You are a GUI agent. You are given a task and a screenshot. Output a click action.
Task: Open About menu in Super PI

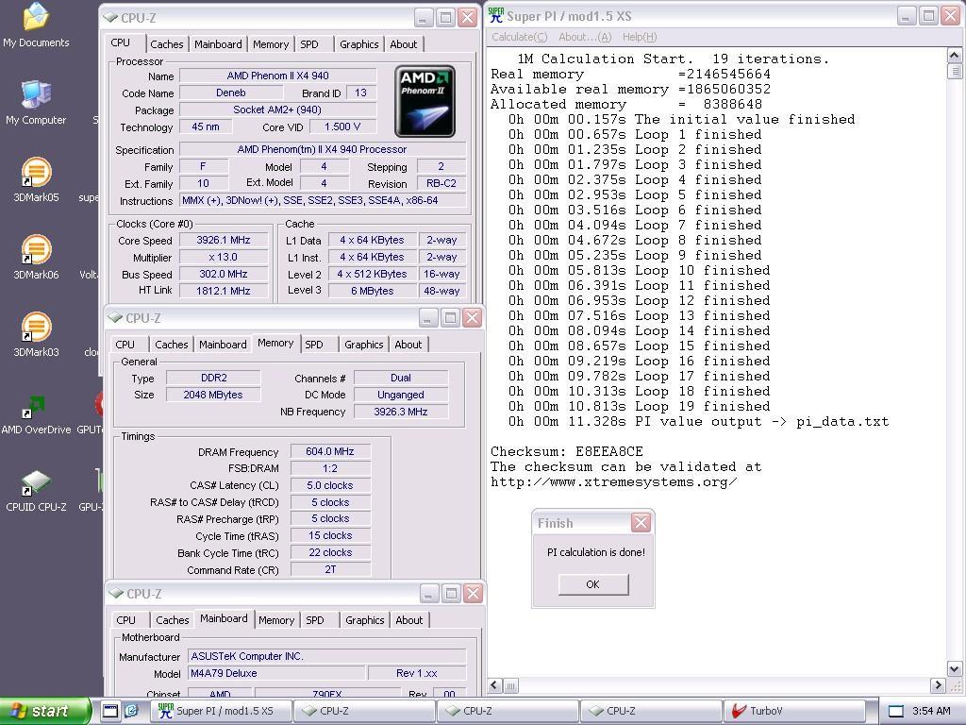coord(585,37)
